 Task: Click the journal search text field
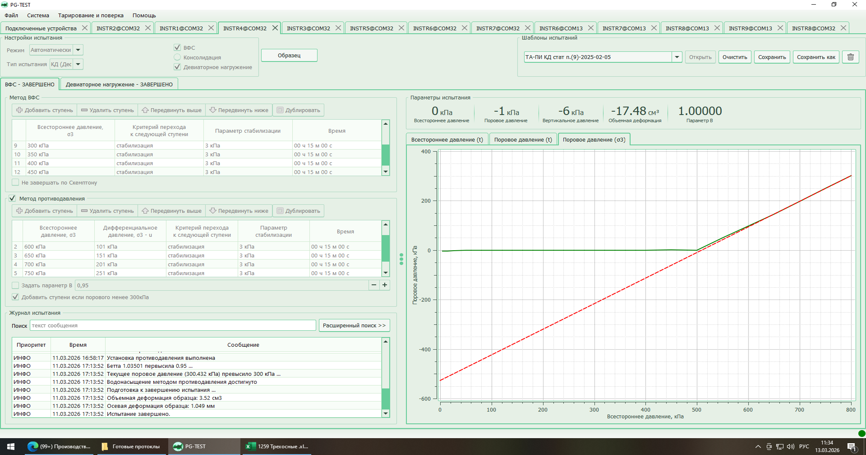click(x=173, y=325)
